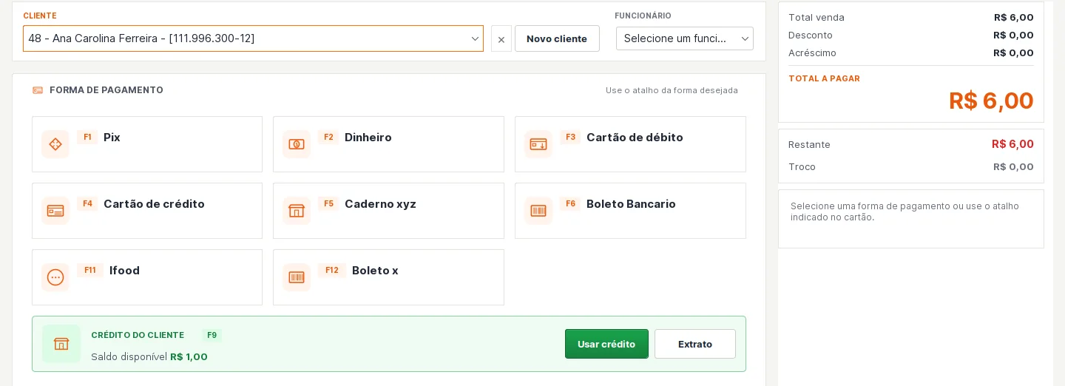Screen dimensions: 1065x386
Task: Click the Total a pagar label
Action: coord(824,78)
